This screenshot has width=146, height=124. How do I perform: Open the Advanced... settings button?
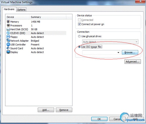pyautogui.click(x=133, y=61)
